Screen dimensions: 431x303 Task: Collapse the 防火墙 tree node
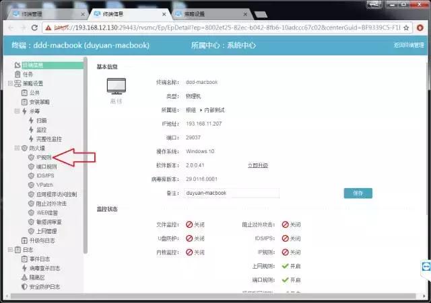[x=17, y=148]
